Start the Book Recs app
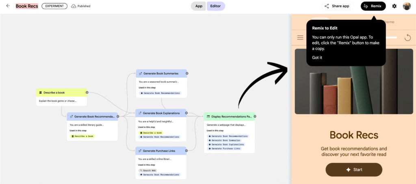 pyautogui.click(x=353, y=169)
